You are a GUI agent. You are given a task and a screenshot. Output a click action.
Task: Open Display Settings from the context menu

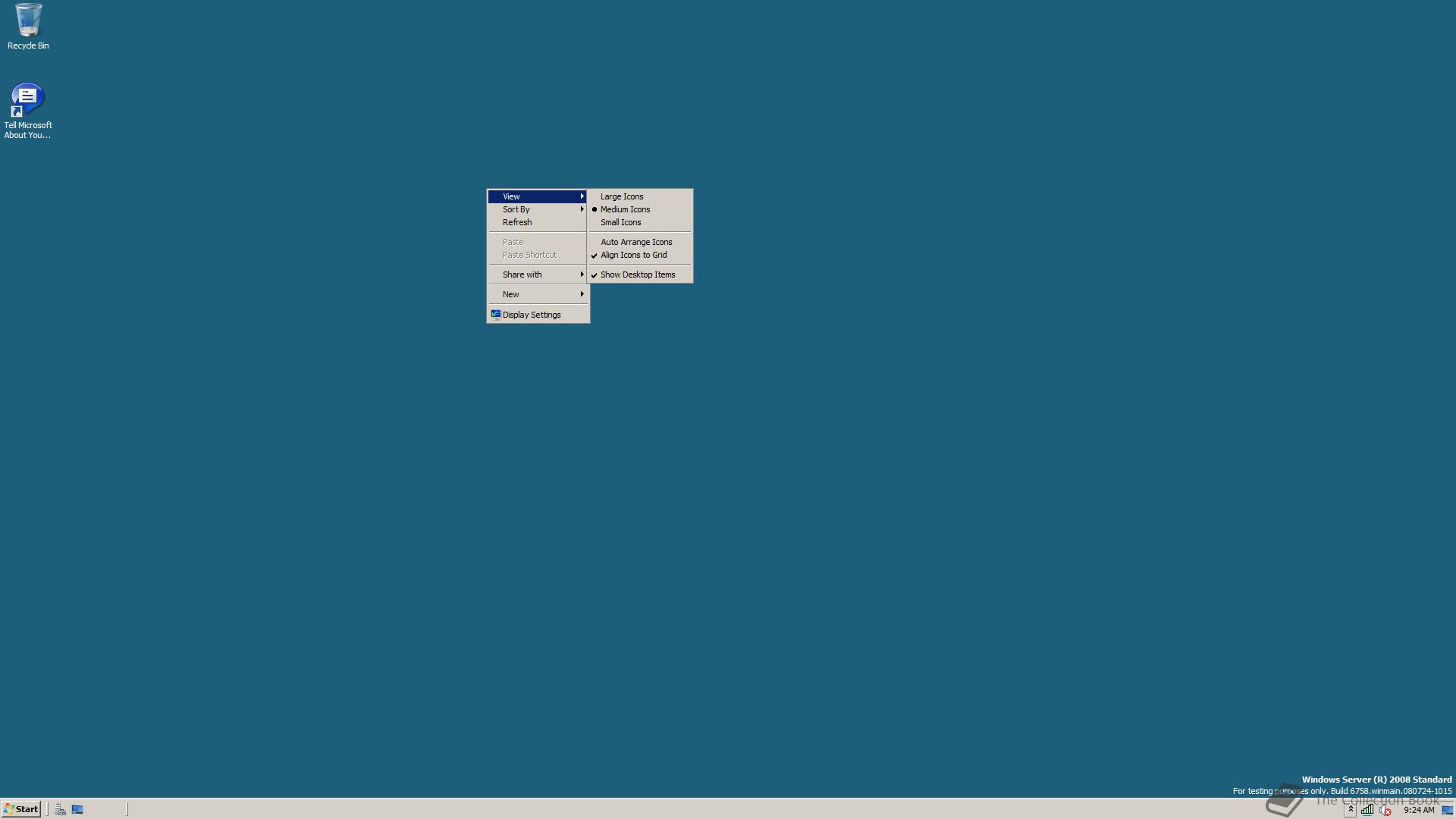538,315
